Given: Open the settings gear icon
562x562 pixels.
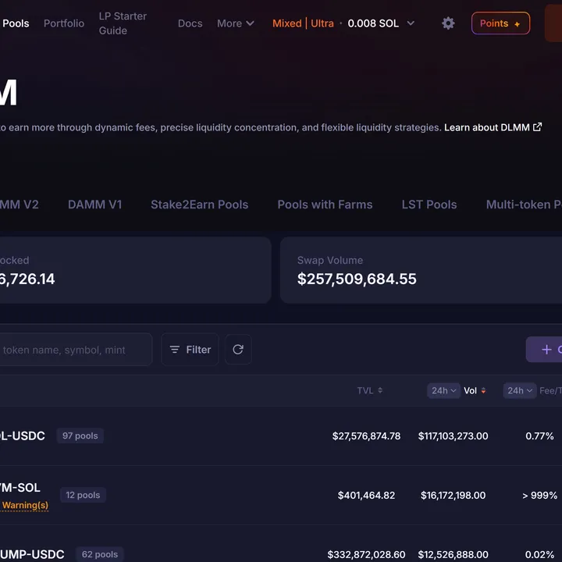Looking at the screenshot, I should coord(448,23).
